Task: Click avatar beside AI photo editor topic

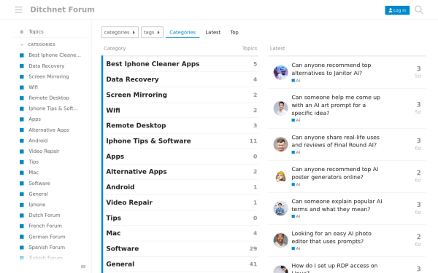Action: (280, 240)
